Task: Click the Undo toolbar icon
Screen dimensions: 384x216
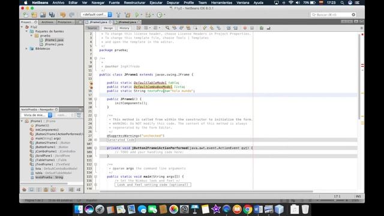Action: click(63, 14)
